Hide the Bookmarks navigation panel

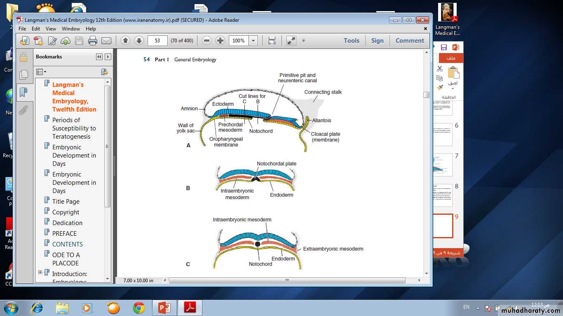[99, 57]
